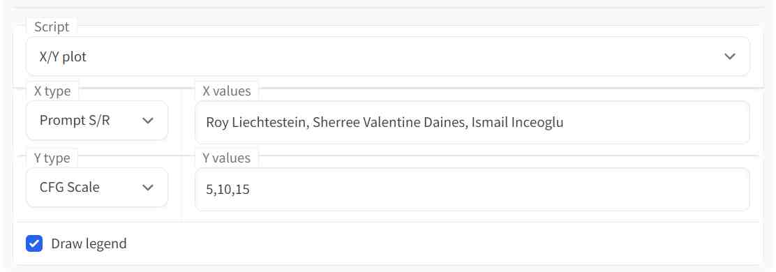Click the chevron beside CFG Scale

pyautogui.click(x=147, y=188)
